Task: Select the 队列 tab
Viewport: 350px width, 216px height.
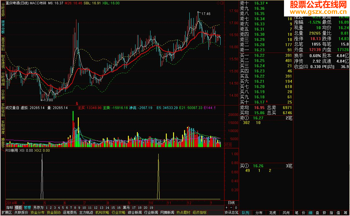Action: tap(245, 213)
